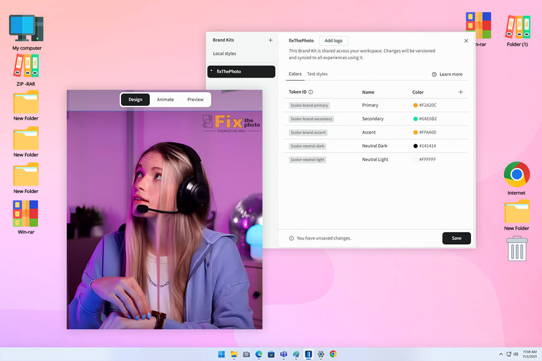Screen dimensions: 542x361
Task: Open the Learn more link
Action: click(x=451, y=74)
